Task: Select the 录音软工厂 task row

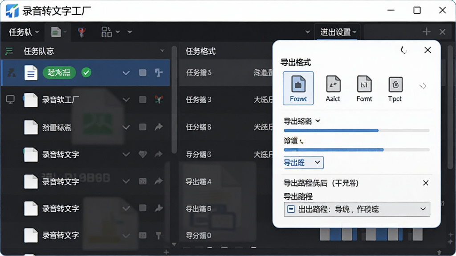Action: 85,100
